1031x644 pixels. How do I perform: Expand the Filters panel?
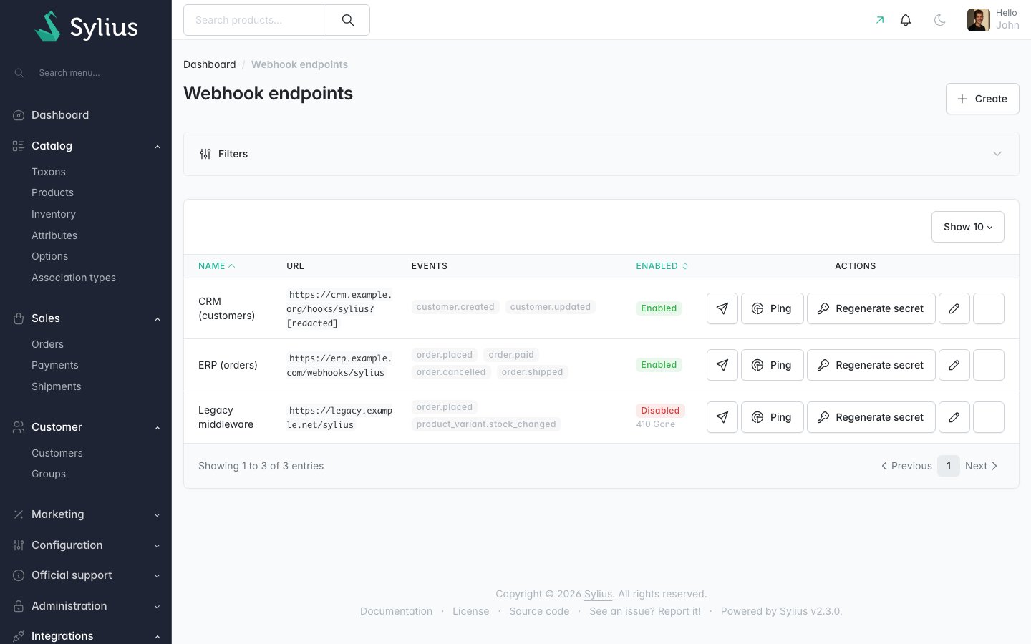tap(601, 154)
